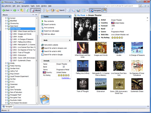Click Play contents in Tasks panel
The image size is (151, 113).
(49, 21)
